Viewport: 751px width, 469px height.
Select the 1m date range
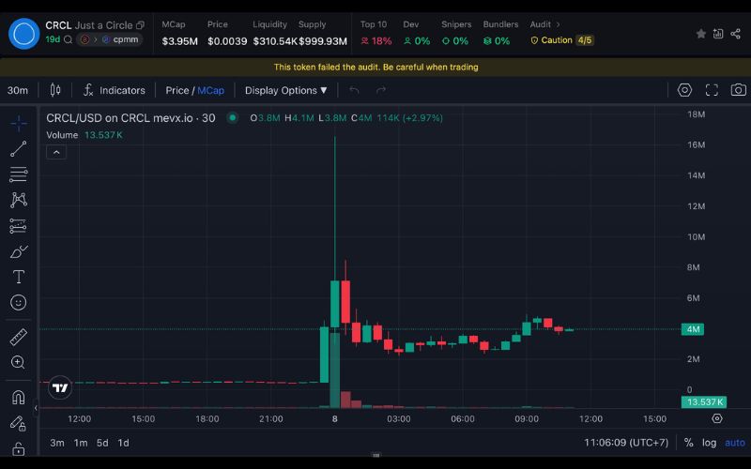81,443
